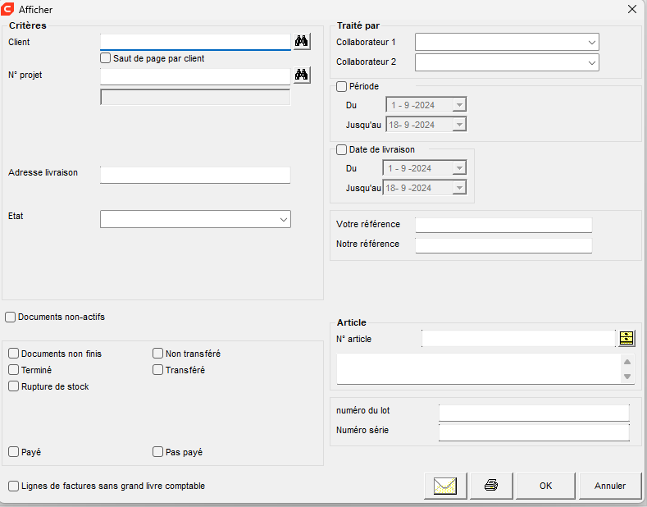The height and width of the screenshot is (507, 647).
Task: Open project number search binoculars icon
Action: click(x=302, y=75)
